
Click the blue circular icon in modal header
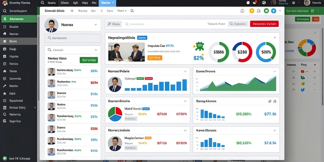point(274,11)
